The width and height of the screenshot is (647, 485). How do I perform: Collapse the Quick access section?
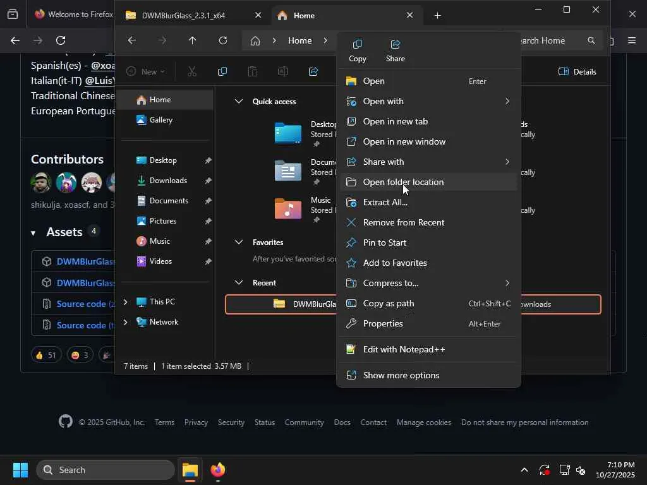pyautogui.click(x=238, y=102)
